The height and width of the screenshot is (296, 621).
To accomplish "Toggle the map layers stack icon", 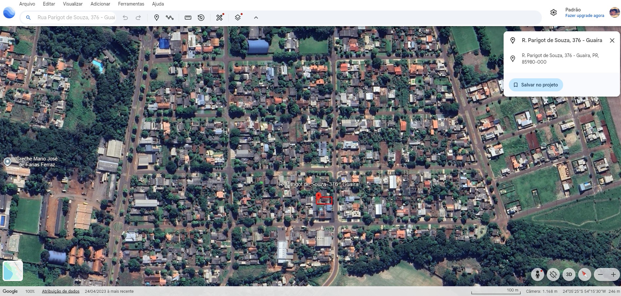I will [x=238, y=18].
